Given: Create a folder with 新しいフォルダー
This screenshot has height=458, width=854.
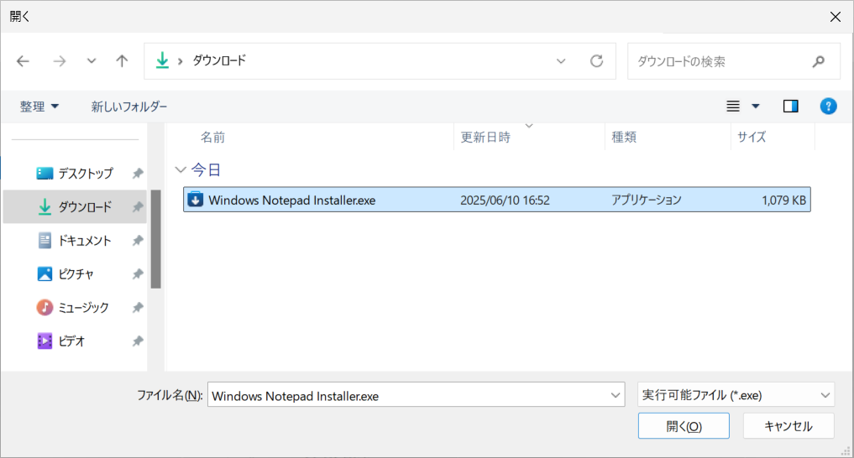Looking at the screenshot, I should click(x=129, y=106).
